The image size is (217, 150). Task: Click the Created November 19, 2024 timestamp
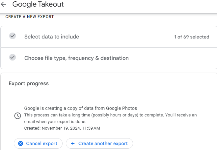point(62,128)
